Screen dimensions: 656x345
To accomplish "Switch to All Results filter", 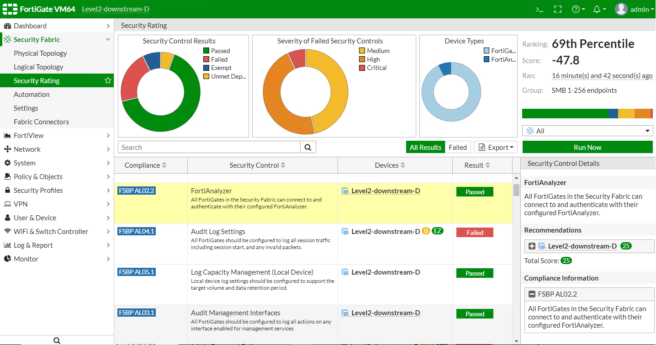I will tap(425, 147).
